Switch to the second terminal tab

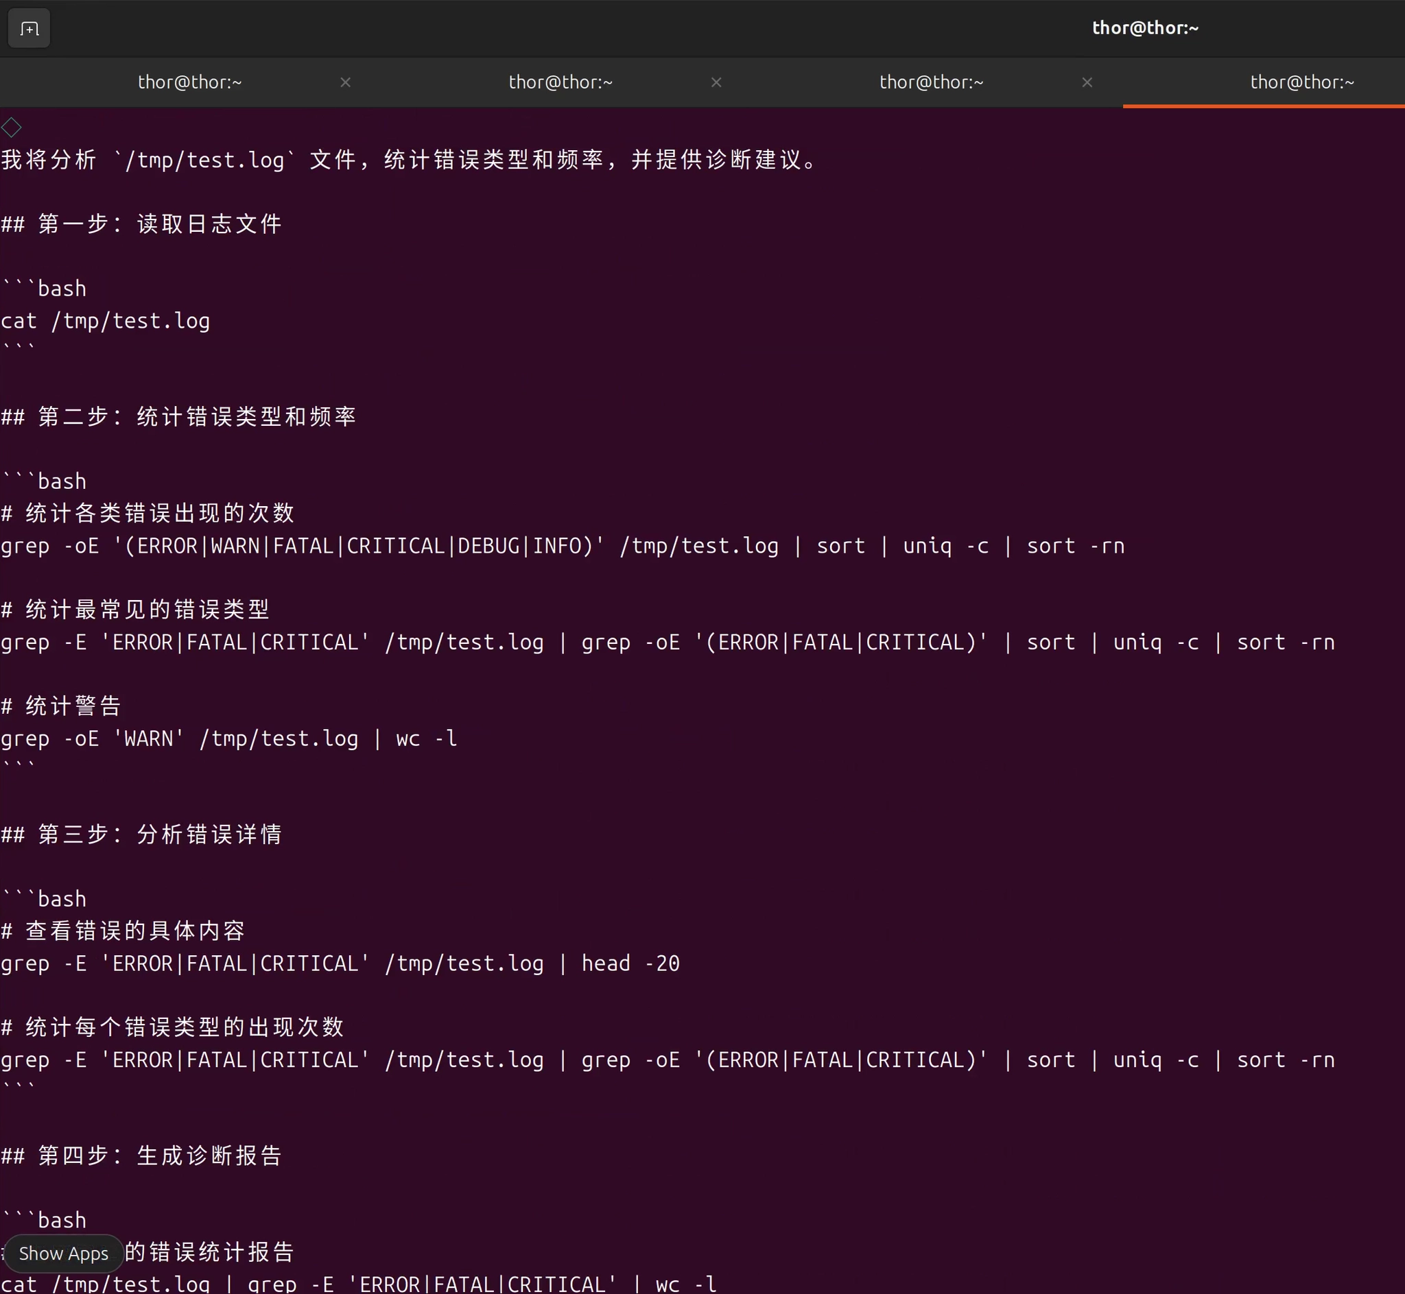(x=560, y=82)
